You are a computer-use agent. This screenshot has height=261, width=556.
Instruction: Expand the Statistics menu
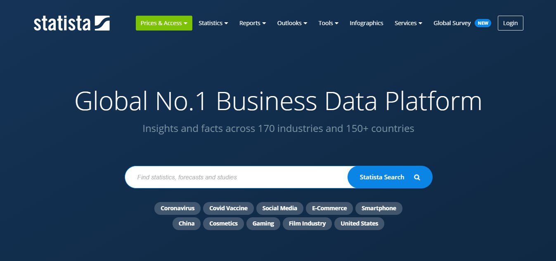click(213, 23)
